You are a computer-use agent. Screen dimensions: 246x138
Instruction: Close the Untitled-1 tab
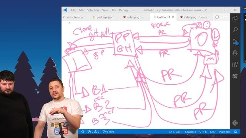coord(173,17)
